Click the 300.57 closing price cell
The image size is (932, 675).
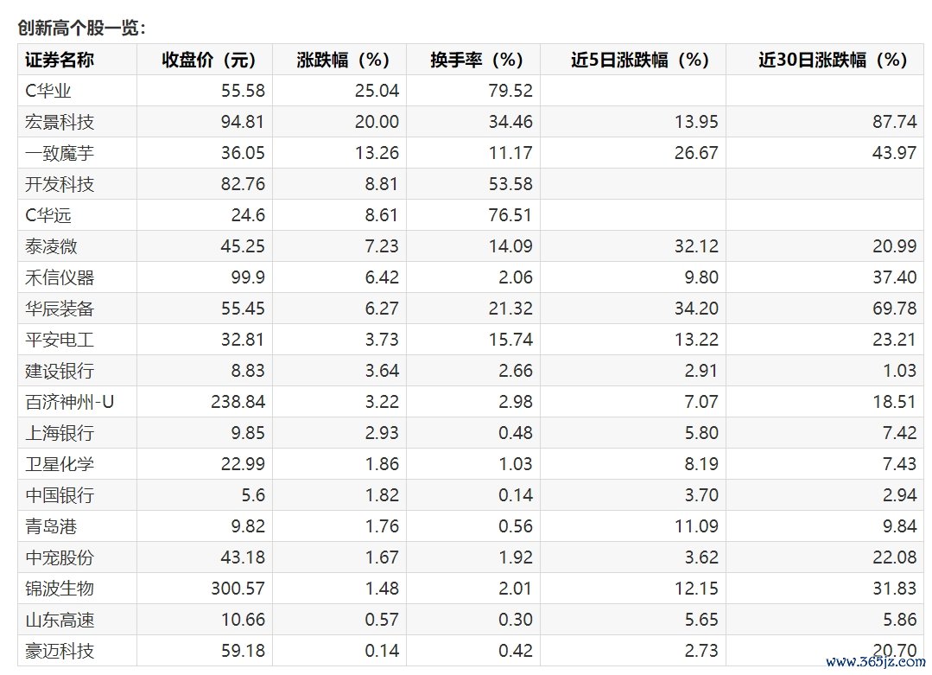(238, 589)
